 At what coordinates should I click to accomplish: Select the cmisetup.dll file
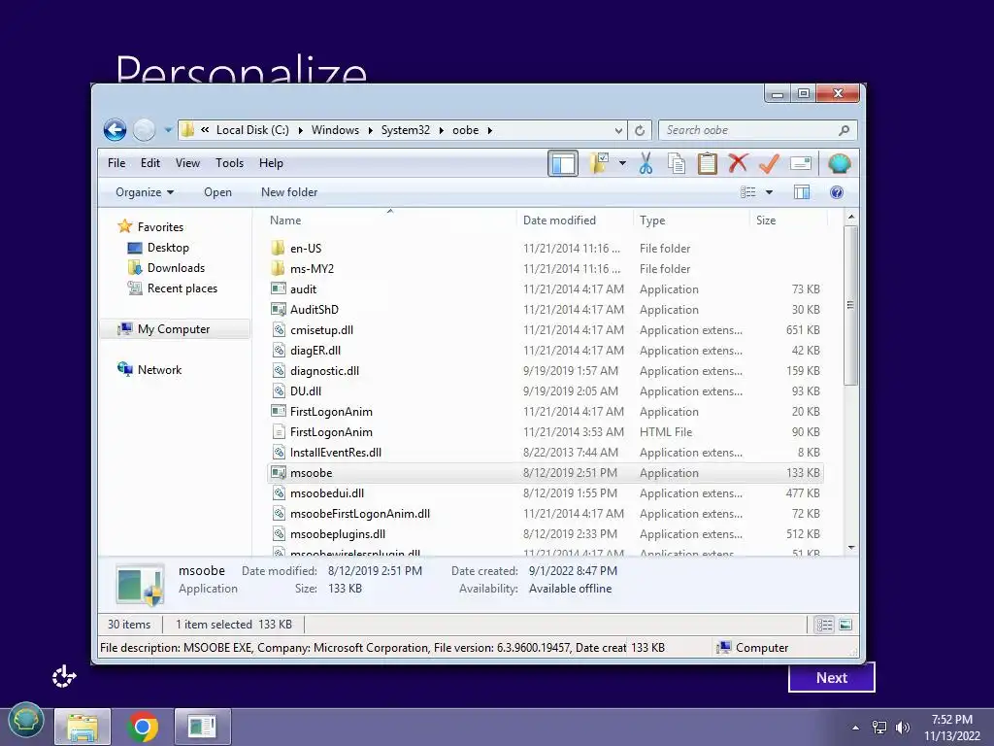pyautogui.click(x=546, y=330)
